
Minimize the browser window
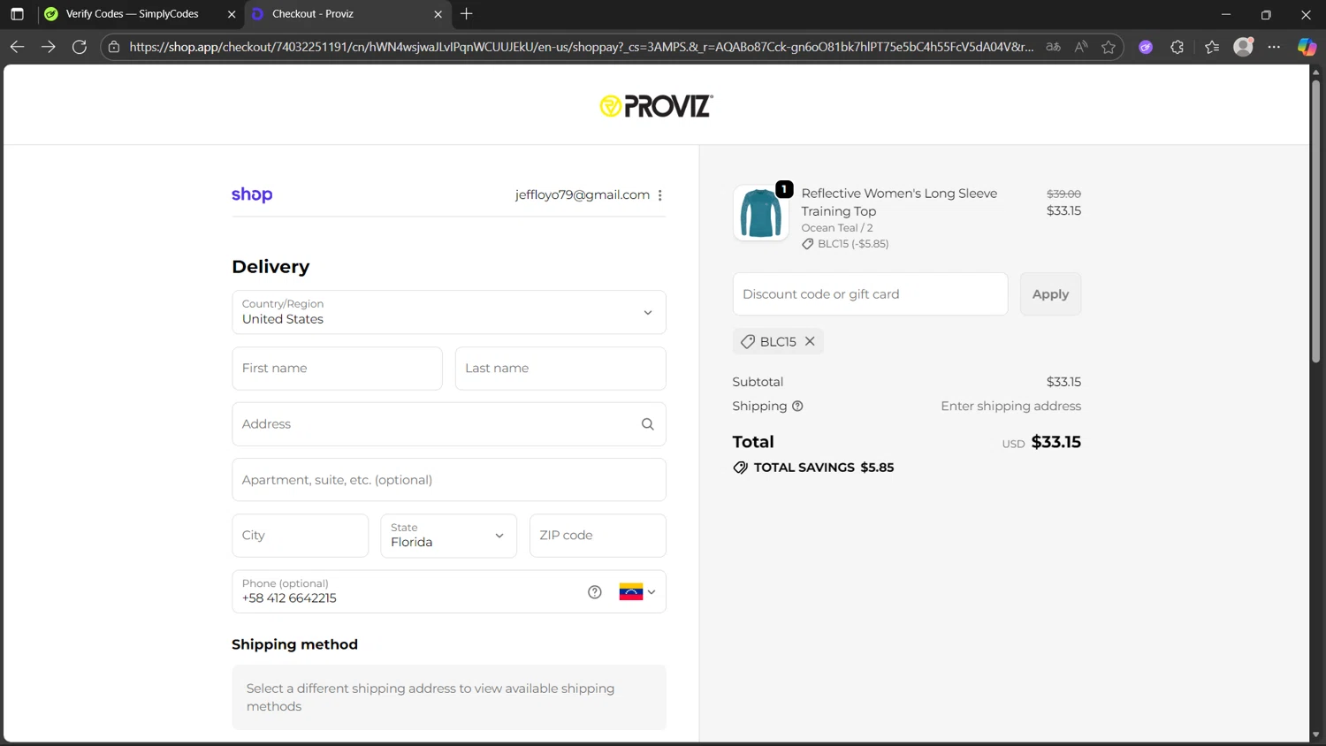pyautogui.click(x=1225, y=14)
